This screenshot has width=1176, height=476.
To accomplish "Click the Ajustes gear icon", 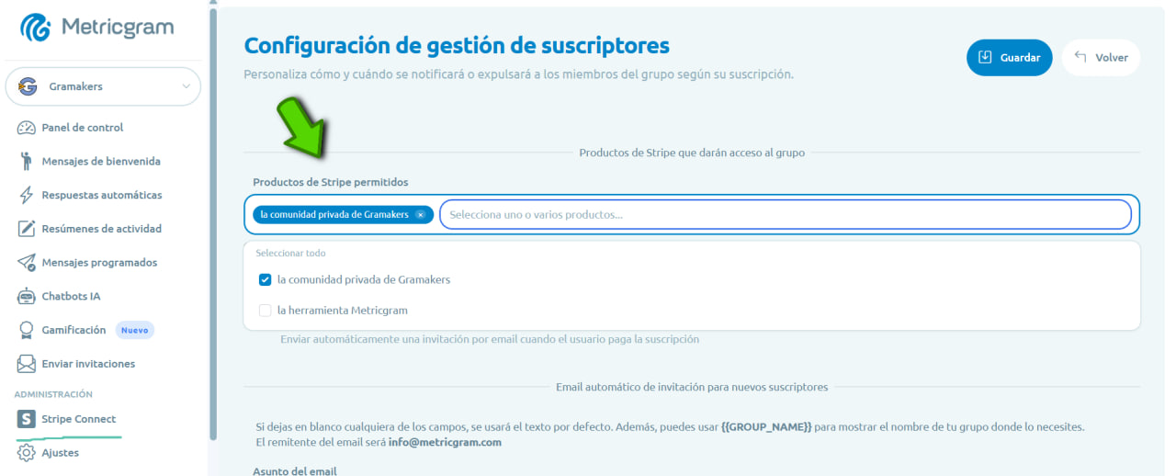I will coord(27,453).
